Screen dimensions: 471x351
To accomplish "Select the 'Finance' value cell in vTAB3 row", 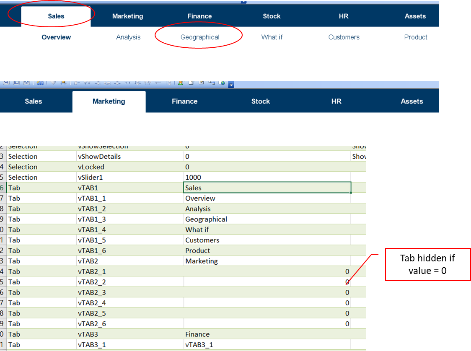I will (267, 334).
